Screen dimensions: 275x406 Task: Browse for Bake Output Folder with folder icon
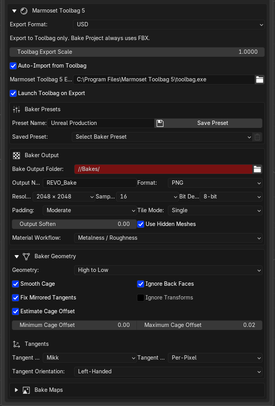(257, 169)
